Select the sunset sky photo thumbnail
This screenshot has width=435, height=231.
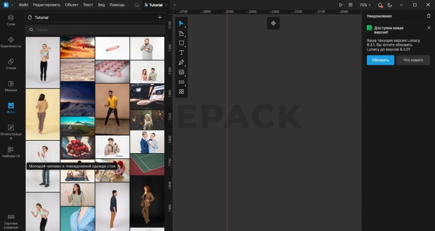pyautogui.click(x=77, y=47)
